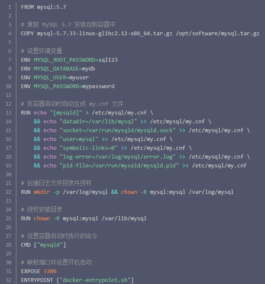The height and width of the screenshot is (284, 265).
Task: Click the log-error path string on line 18
Action: 118,157
